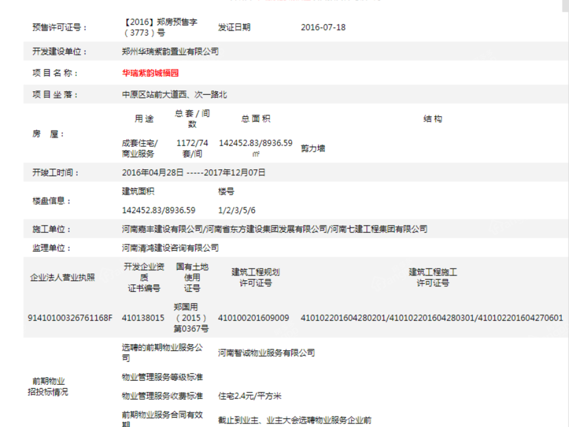The height and width of the screenshot is (427, 569).
Task: Click the 建筑工程规划许可证号 header
Action: pos(256,278)
